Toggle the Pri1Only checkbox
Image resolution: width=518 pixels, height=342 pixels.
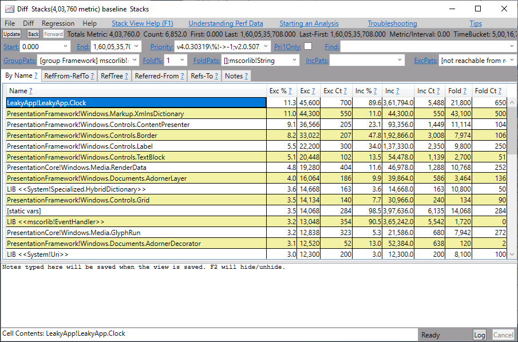(308, 46)
